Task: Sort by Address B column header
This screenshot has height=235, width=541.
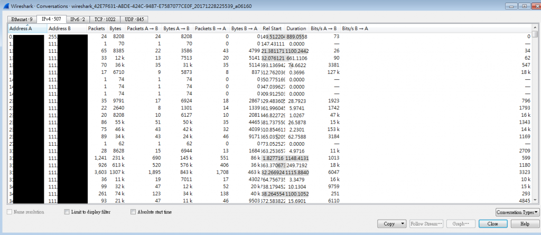Action: (x=67, y=29)
